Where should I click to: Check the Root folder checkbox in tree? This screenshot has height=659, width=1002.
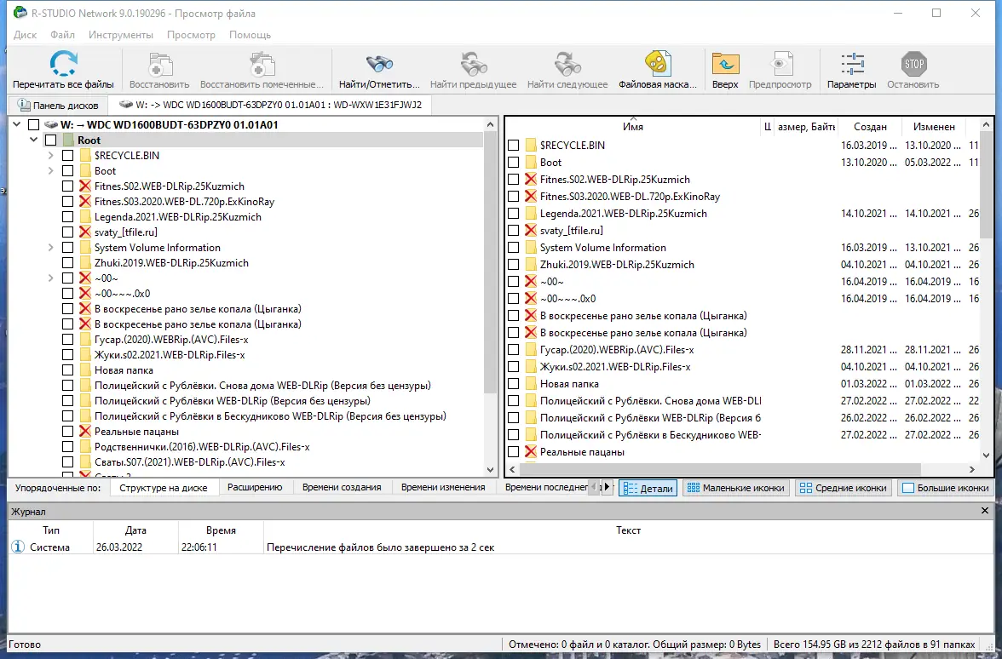51,140
